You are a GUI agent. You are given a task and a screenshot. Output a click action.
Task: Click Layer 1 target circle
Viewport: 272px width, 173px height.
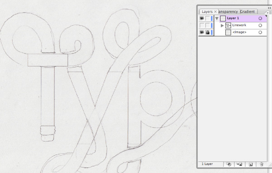pyautogui.click(x=260, y=18)
